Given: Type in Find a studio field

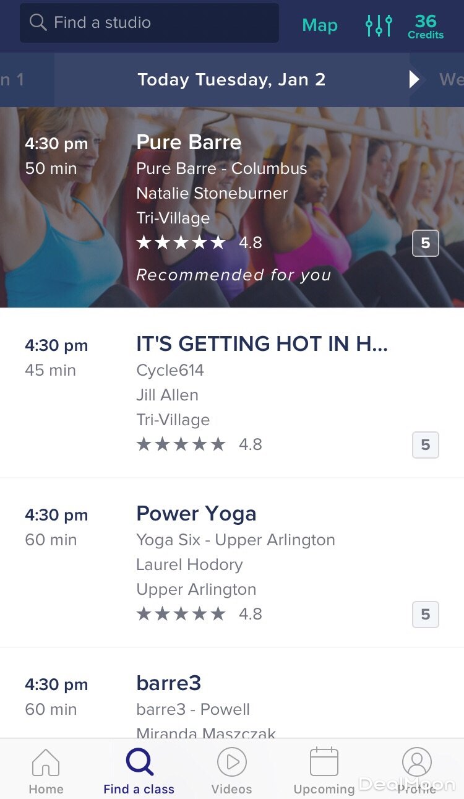Looking at the screenshot, I should coord(161,23).
